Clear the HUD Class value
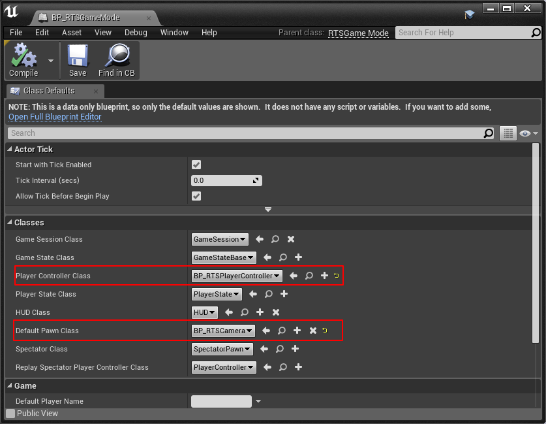546x424 pixels. tap(276, 312)
